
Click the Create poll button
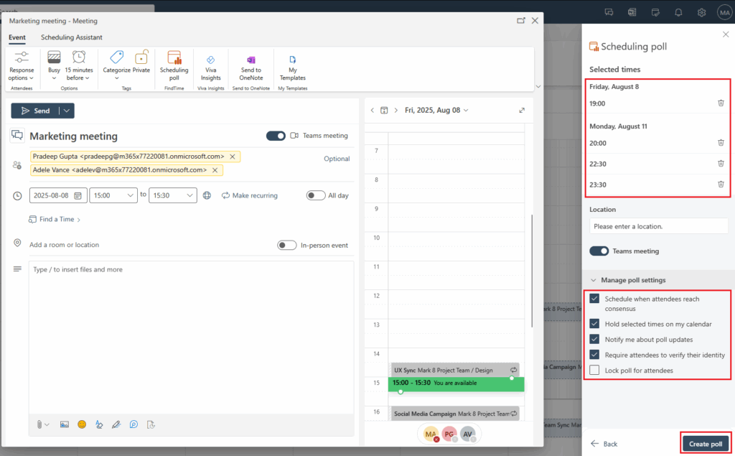(x=705, y=444)
